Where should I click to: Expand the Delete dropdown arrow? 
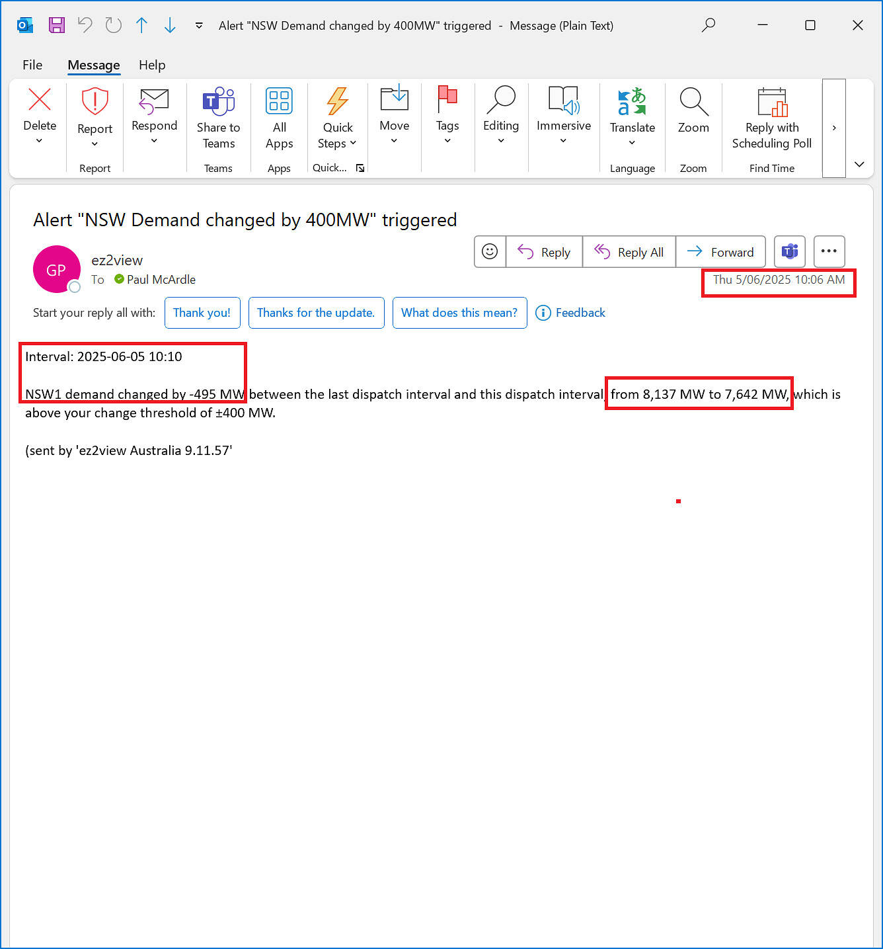(39, 141)
